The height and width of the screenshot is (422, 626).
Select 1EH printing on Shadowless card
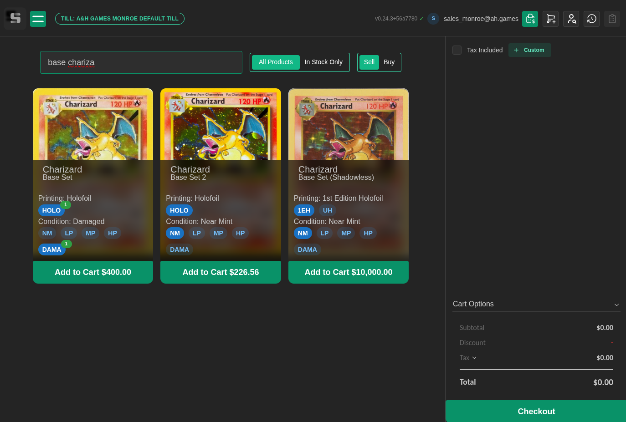304,210
